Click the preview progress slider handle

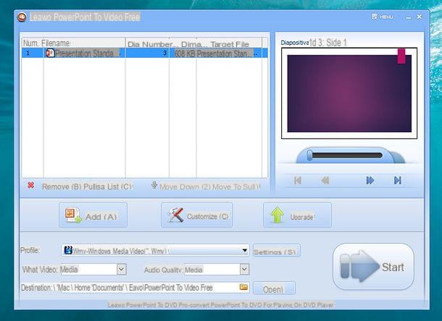point(309,155)
